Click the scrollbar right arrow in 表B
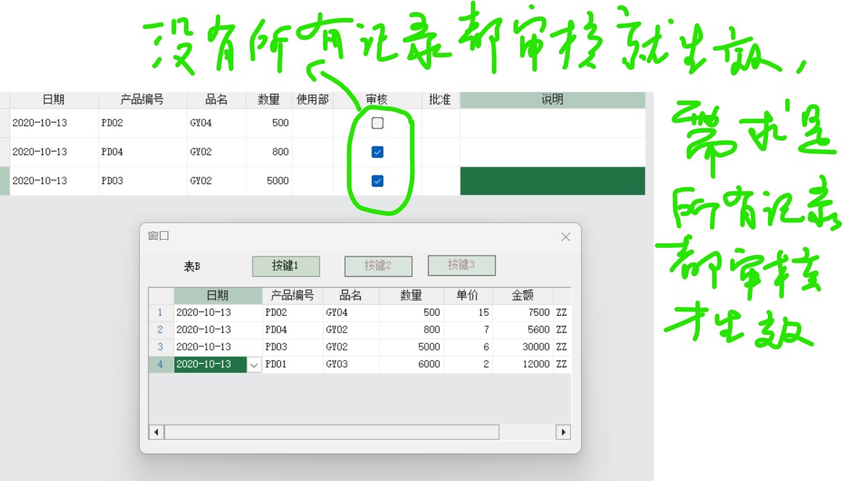This screenshot has height=481, width=844. click(x=563, y=432)
